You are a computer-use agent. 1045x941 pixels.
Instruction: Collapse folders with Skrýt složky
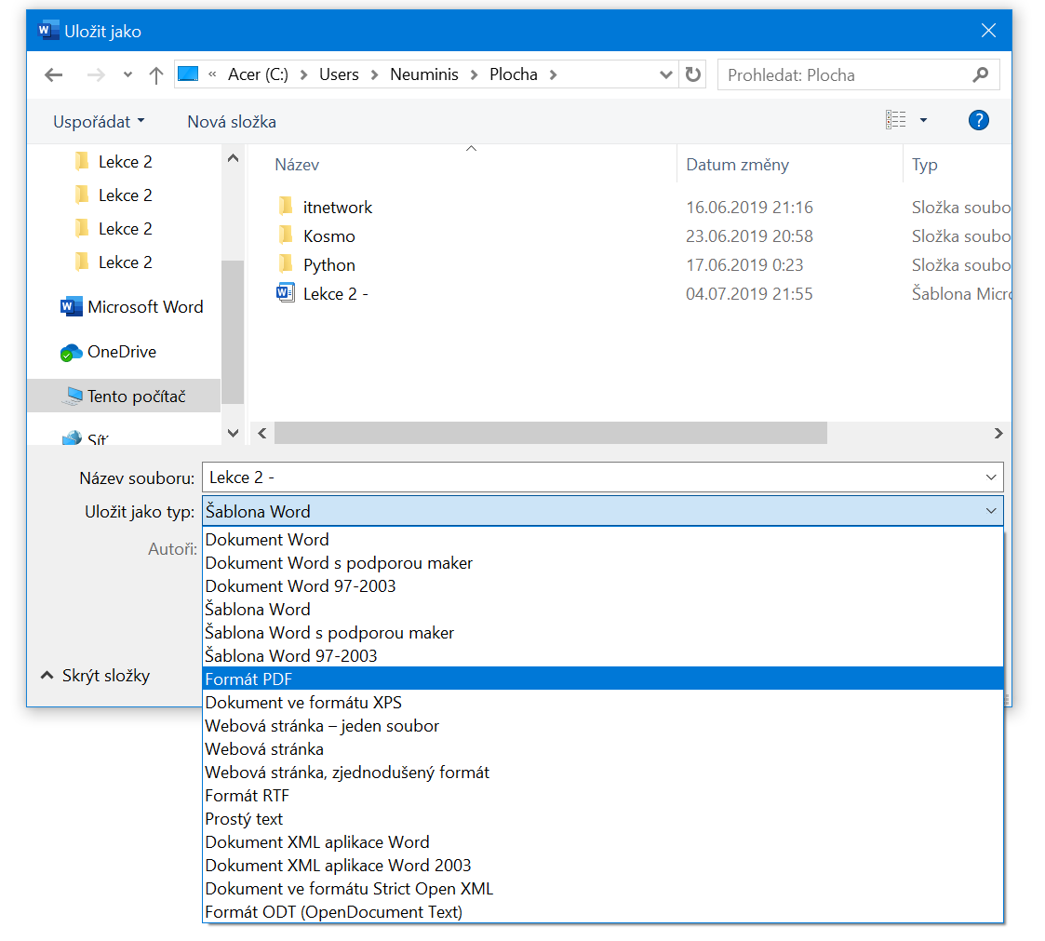pyautogui.click(x=95, y=677)
